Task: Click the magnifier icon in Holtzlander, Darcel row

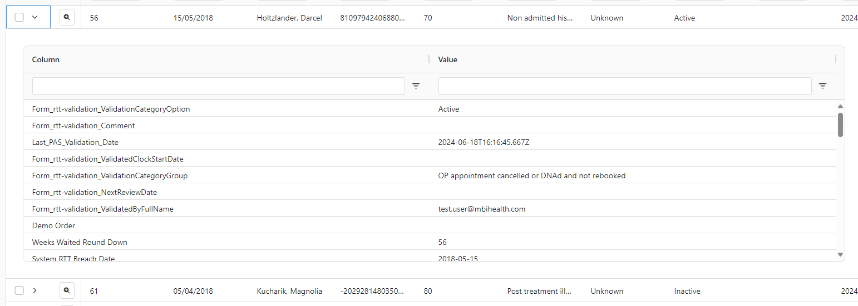Action: tap(67, 18)
